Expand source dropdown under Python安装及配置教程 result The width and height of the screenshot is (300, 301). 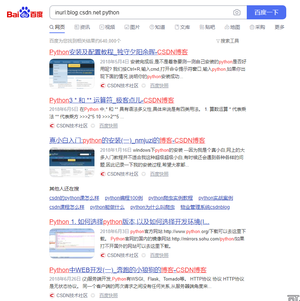pyautogui.click(x=143, y=86)
